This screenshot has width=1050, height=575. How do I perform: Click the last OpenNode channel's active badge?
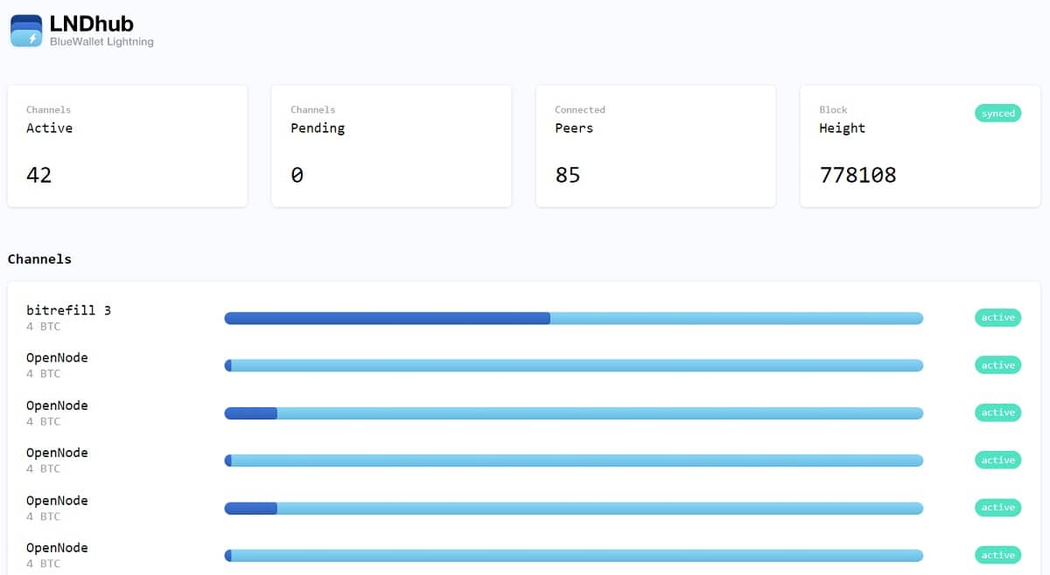point(997,555)
